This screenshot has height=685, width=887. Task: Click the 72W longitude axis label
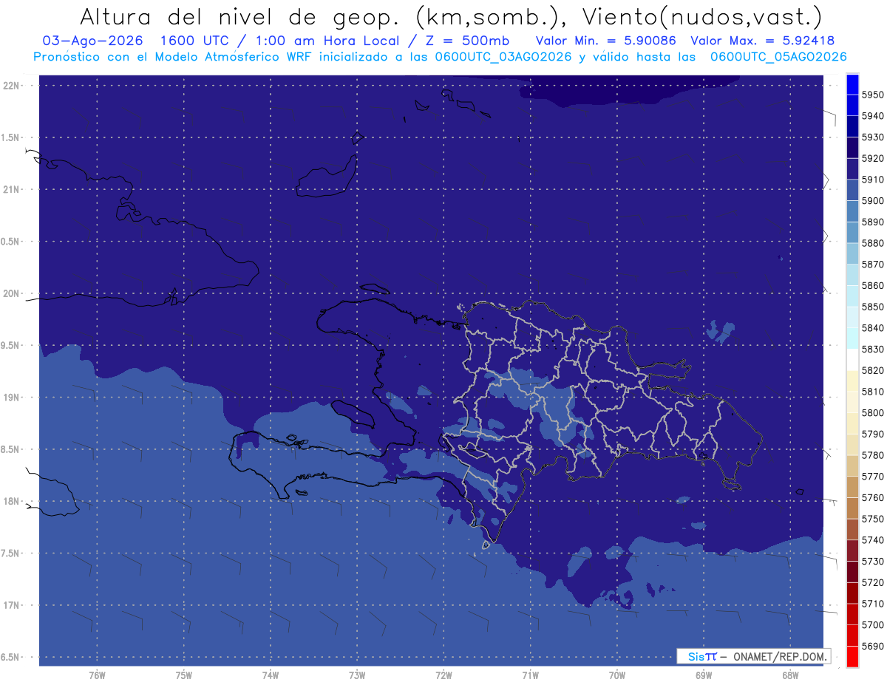444,675
